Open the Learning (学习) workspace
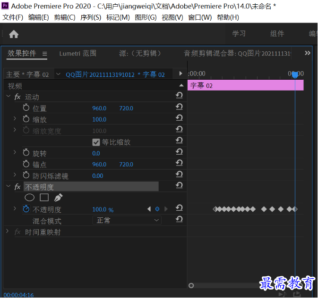 239,33
